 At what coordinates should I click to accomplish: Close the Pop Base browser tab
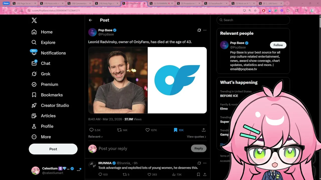[145, 3]
